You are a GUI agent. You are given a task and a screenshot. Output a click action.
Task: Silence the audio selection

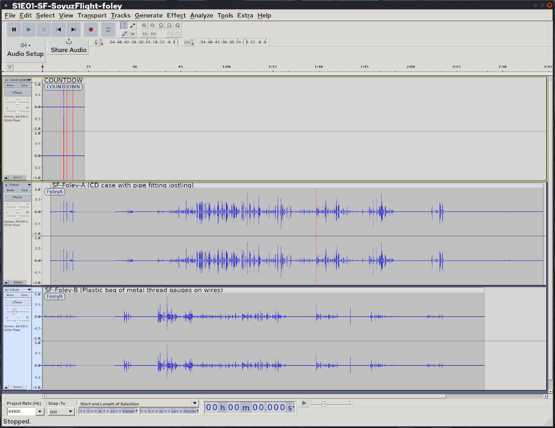(152, 34)
